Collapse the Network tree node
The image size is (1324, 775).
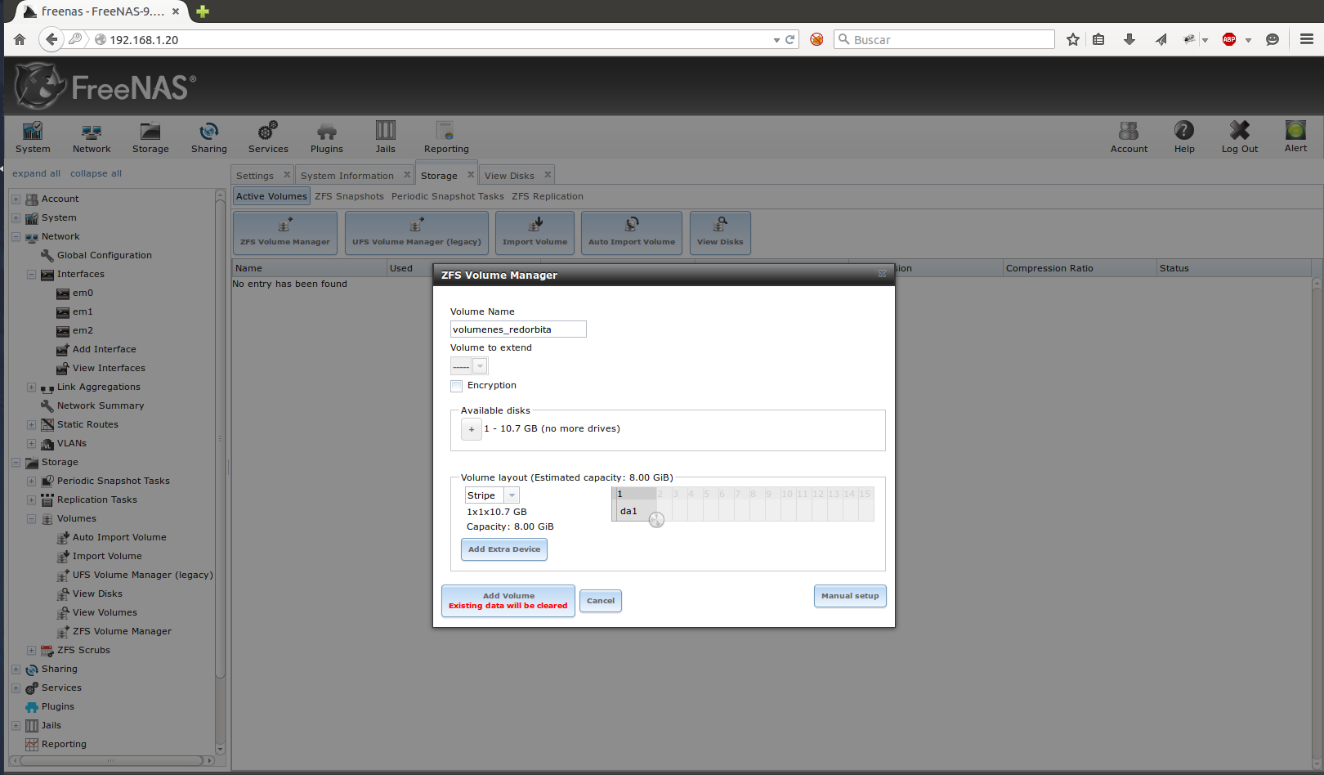tap(16, 237)
